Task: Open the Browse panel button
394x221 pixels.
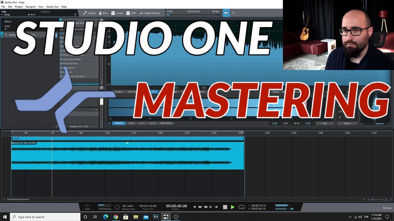Action: pyautogui.click(x=387, y=208)
